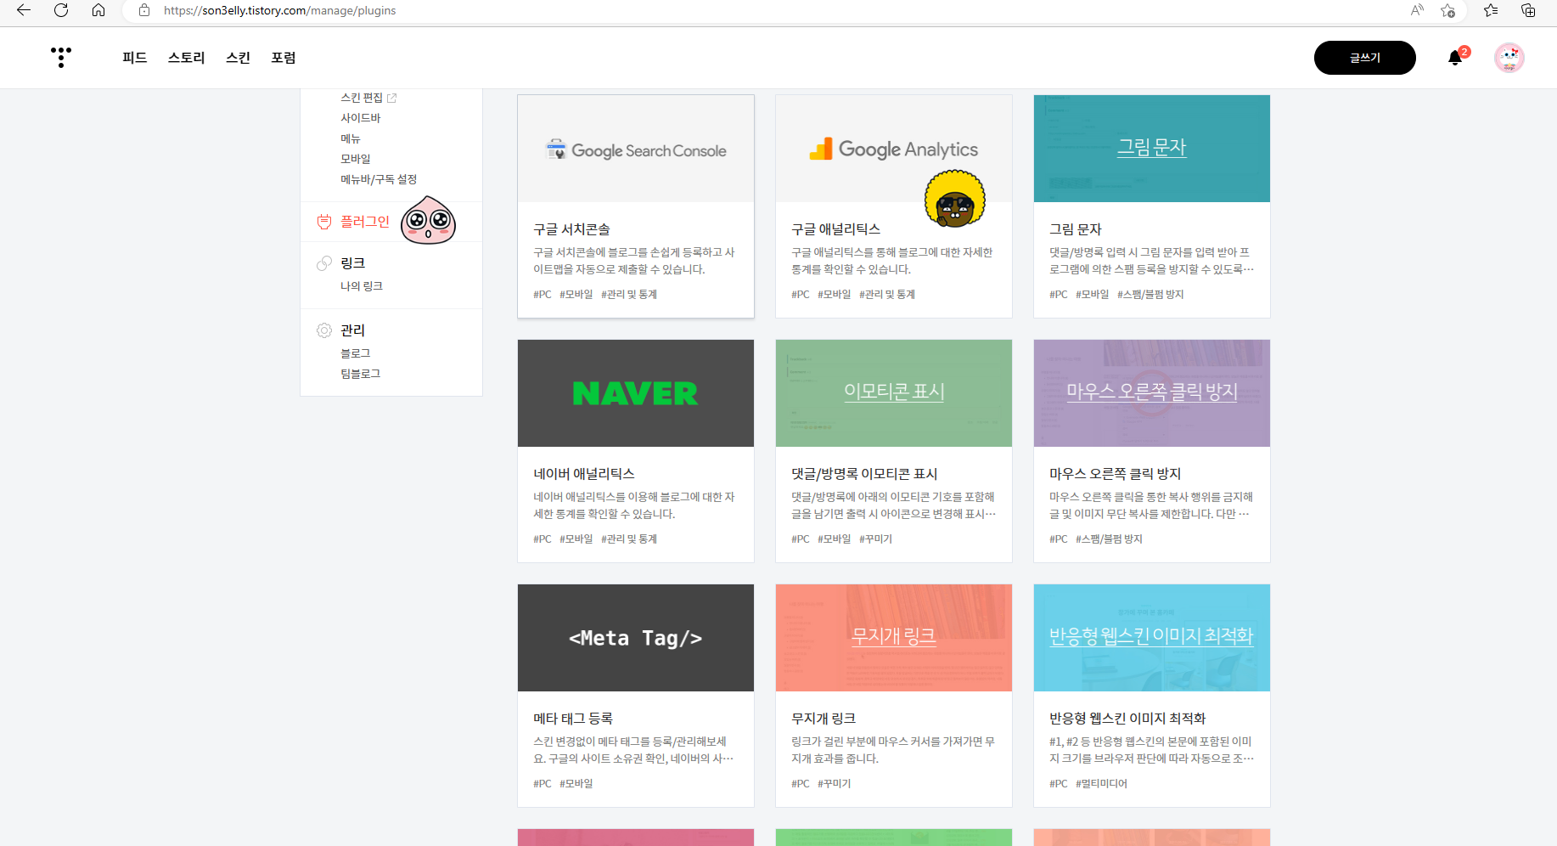
Task: Open 피드 menu
Action: tap(134, 58)
